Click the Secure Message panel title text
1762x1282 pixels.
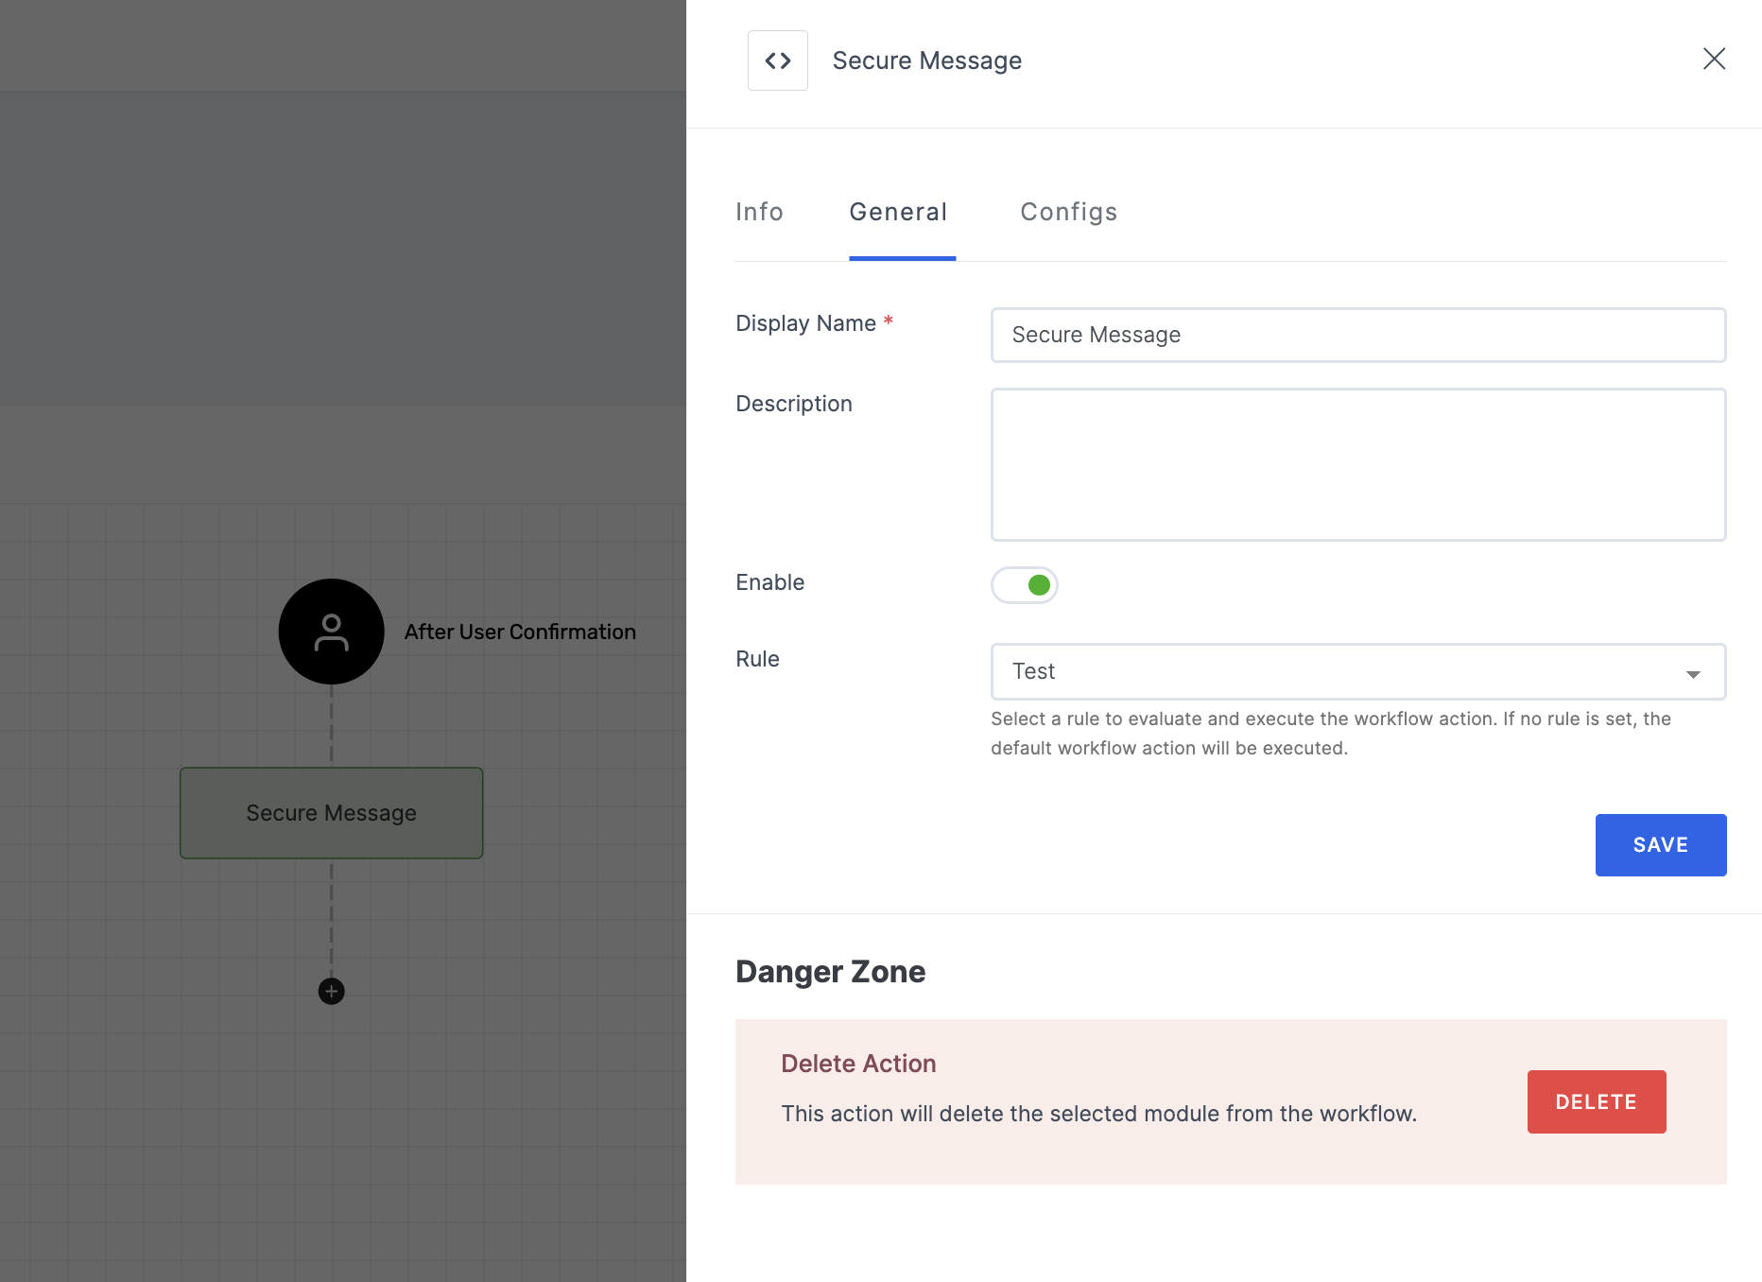click(926, 61)
